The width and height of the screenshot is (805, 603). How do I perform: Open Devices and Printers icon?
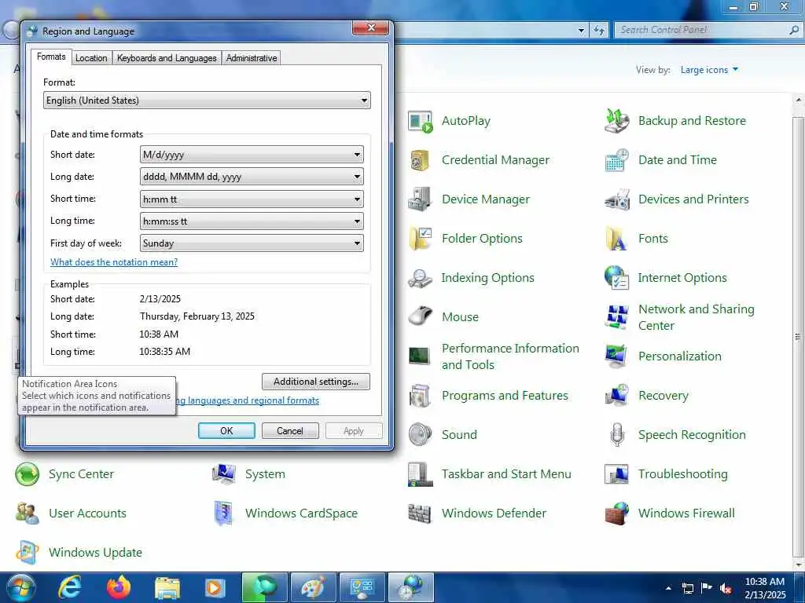616,199
